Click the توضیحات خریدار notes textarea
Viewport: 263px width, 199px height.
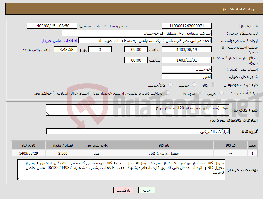coord(121,170)
